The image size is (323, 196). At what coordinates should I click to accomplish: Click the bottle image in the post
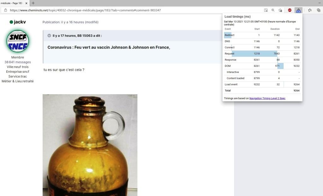click(90, 145)
